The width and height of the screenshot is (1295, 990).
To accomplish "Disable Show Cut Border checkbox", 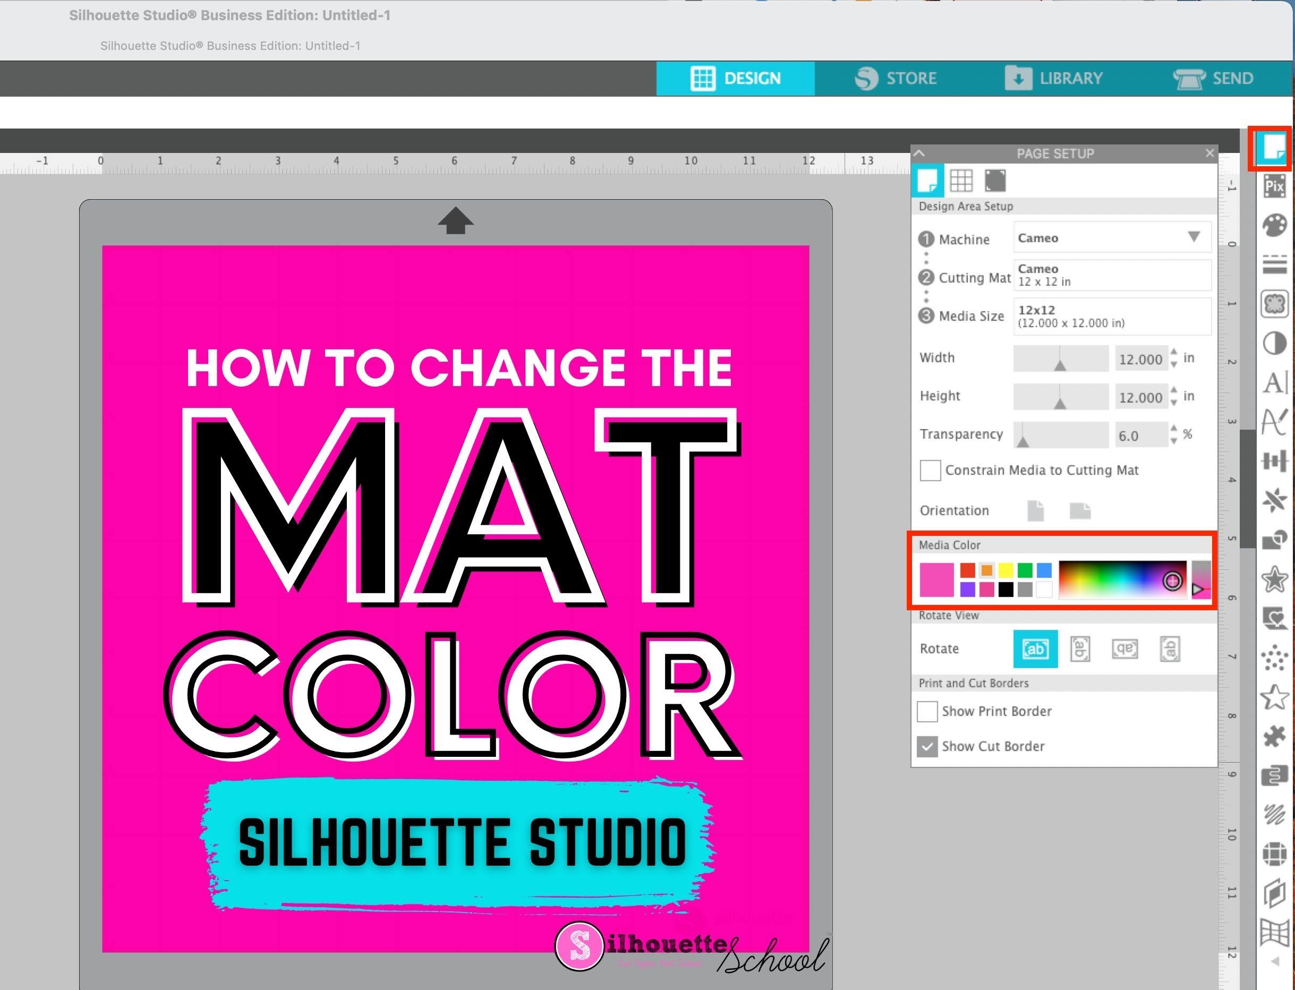I will [x=927, y=747].
